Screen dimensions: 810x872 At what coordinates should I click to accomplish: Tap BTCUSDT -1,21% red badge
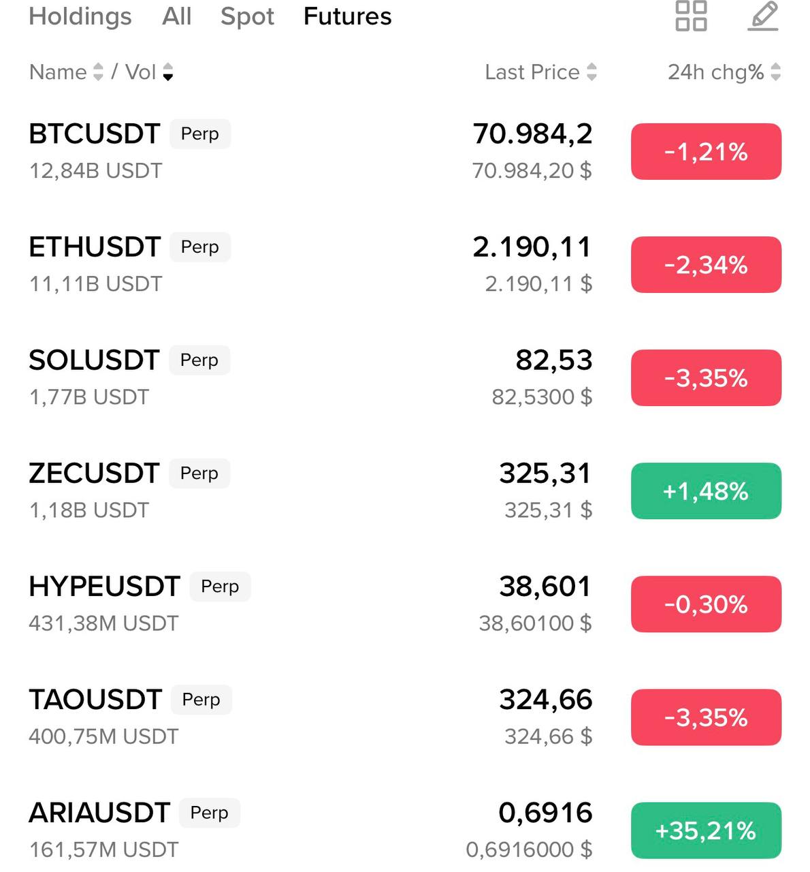tap(706, 152)
